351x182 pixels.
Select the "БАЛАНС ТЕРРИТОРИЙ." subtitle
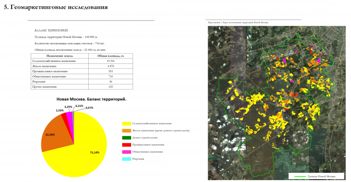click(x=52, y=30)
